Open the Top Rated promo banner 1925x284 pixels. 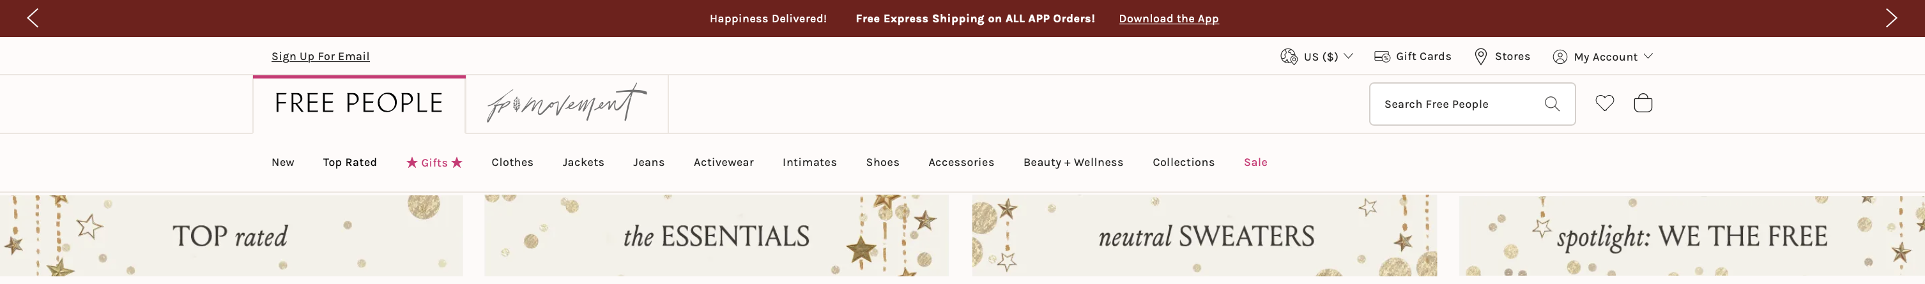coord(231,236)
